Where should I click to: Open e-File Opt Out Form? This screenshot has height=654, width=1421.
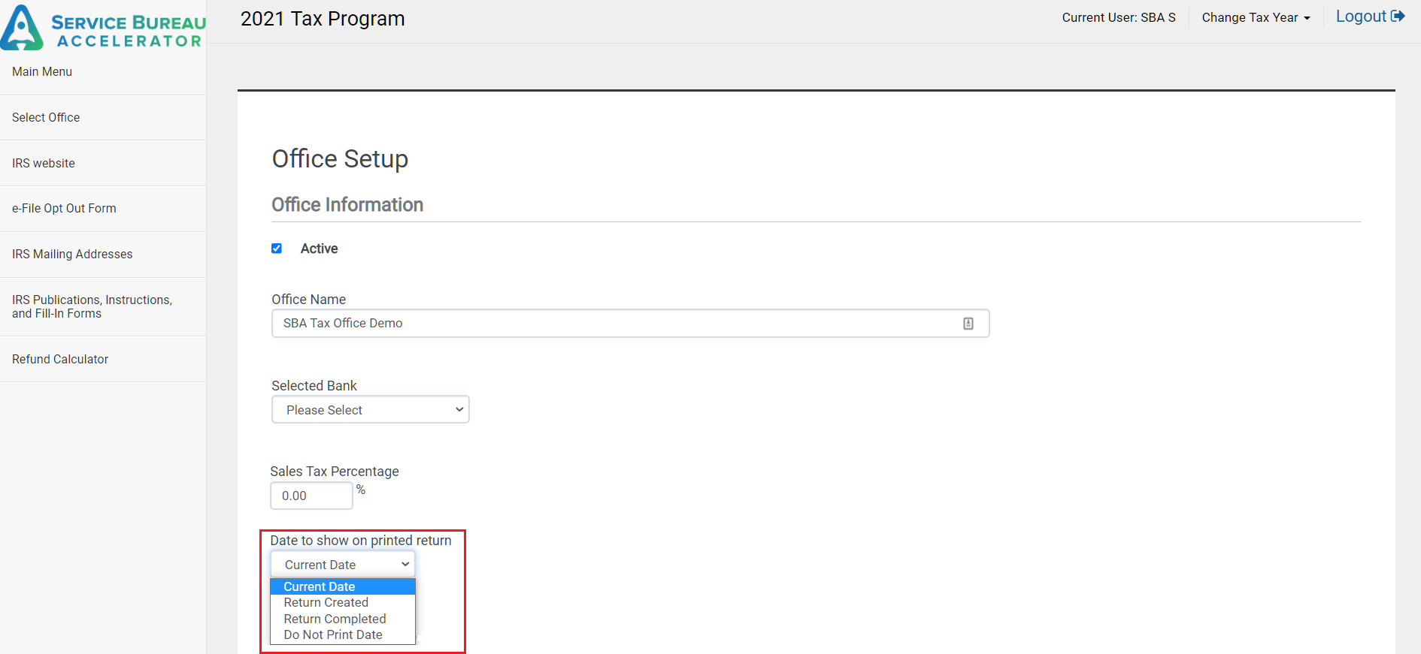pyautogui.click(x=64, y=209)
